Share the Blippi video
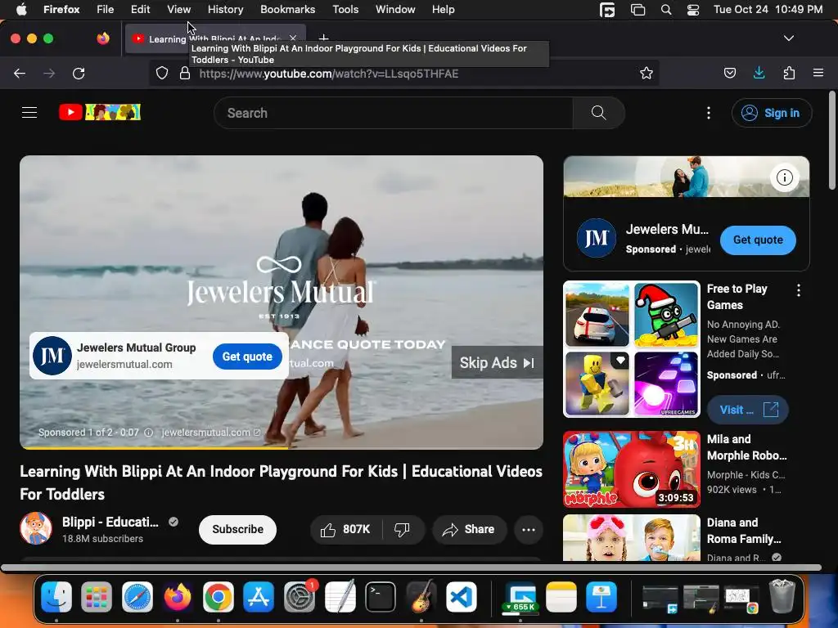Viewport: 838px width, 628px height. (469, 529)
